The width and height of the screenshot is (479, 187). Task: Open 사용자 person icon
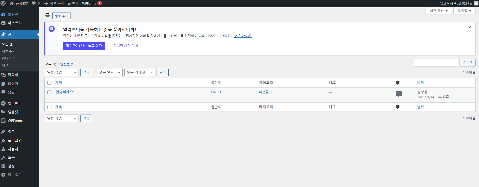tap(3, 149)
